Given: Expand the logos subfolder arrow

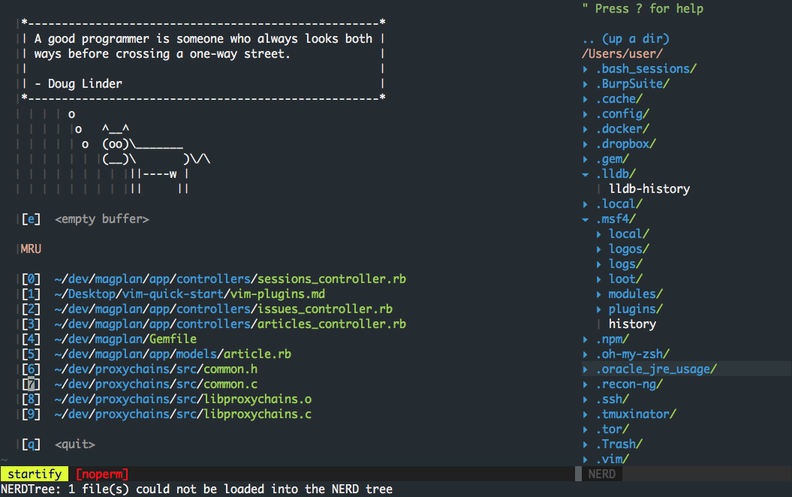Looking at the screenshot, I should click(598, 249).
